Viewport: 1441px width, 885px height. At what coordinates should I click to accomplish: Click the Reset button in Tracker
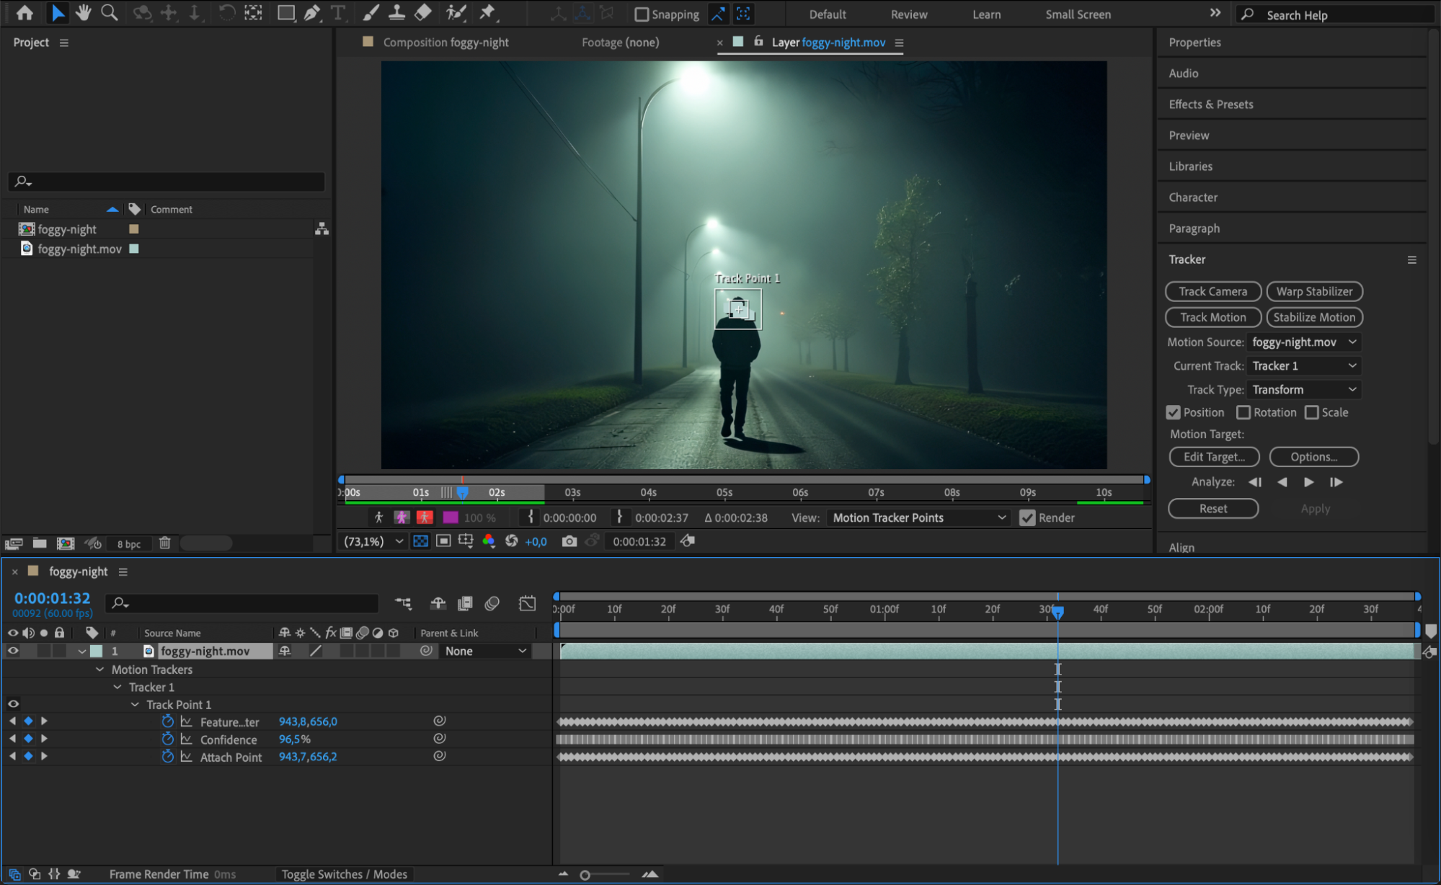1212,508
